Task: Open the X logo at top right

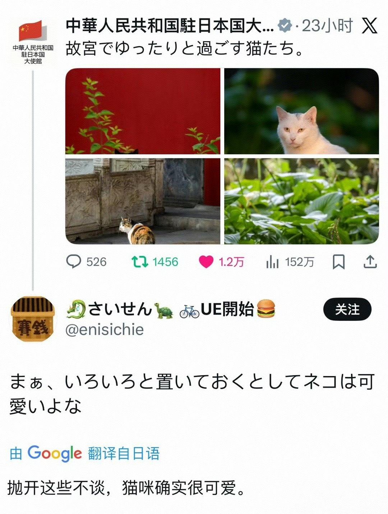Action: 369,26
